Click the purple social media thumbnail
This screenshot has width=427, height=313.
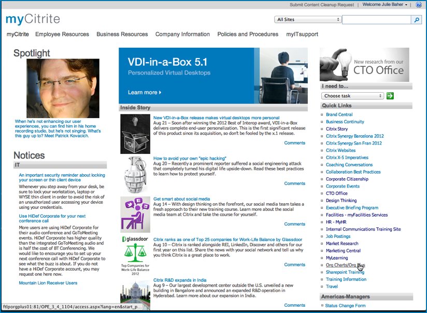135,214
